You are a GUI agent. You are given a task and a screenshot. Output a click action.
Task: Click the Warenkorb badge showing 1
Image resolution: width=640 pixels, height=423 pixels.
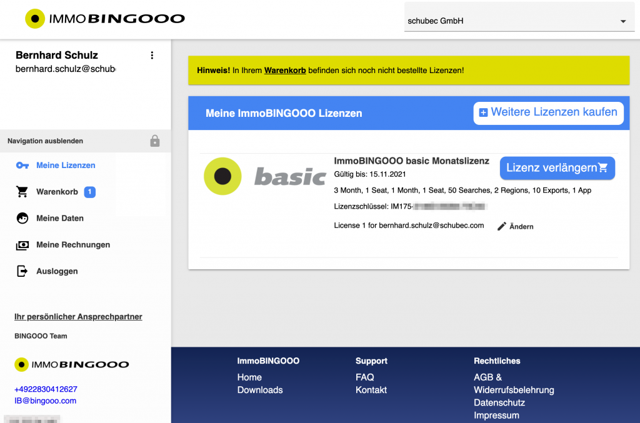point(90,192)
